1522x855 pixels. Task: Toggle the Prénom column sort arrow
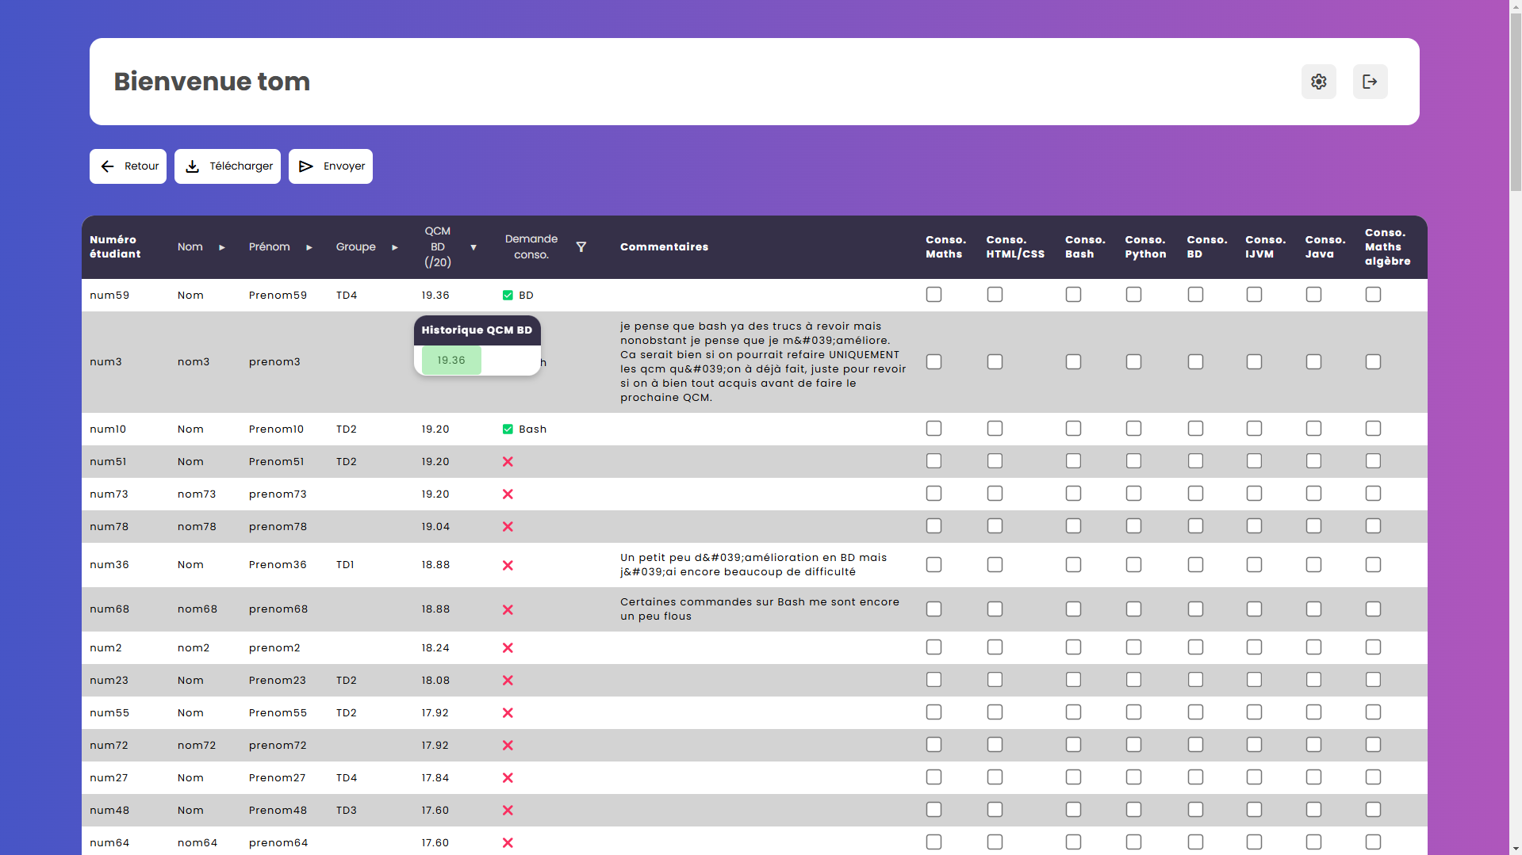tap(309, 247)
